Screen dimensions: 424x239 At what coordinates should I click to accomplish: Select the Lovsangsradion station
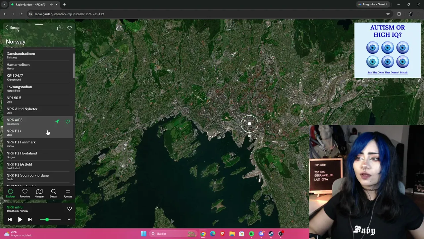tap(38, 89)
